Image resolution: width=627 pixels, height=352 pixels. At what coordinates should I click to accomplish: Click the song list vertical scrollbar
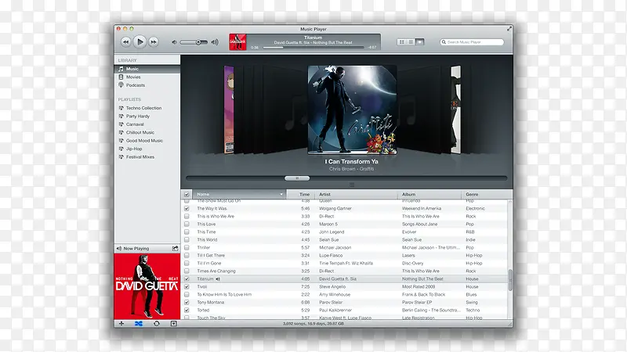click(x=510, y=280)
